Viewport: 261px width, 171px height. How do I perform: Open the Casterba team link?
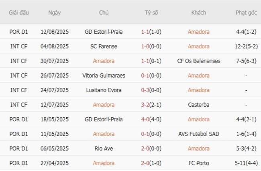pos(198,105)
